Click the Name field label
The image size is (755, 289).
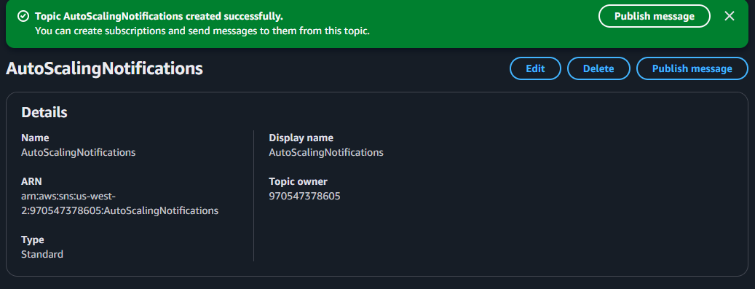tap(35, 138)
